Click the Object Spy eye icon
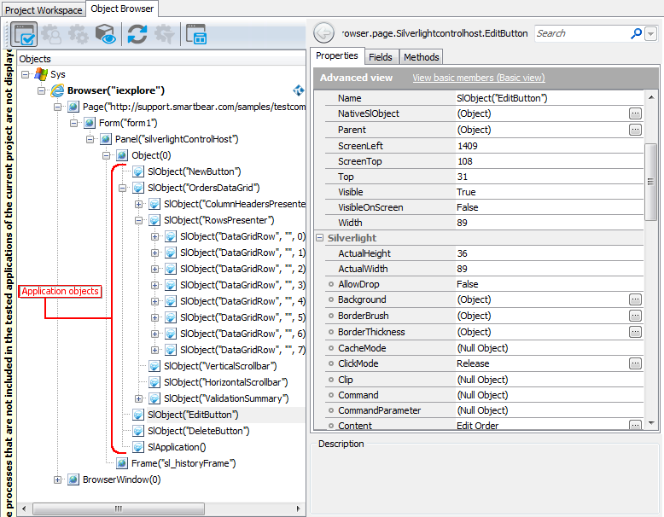This screenshot has width=664, height=517. [x=105, y=34]
